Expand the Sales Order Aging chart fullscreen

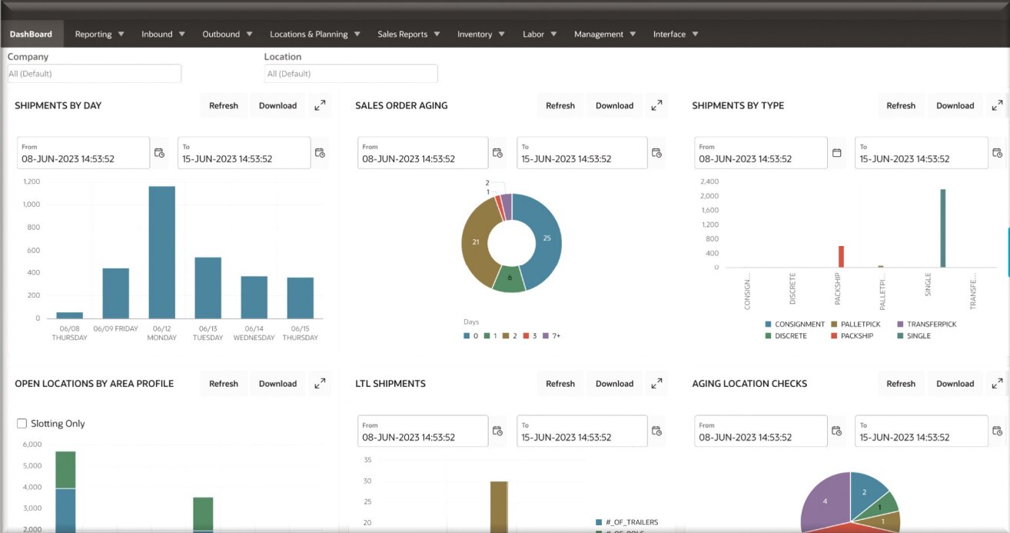pyautogui.click(x=656, y=106)
